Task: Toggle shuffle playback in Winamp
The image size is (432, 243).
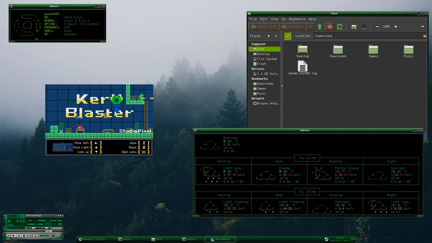Action: click(x=44, y=235)
